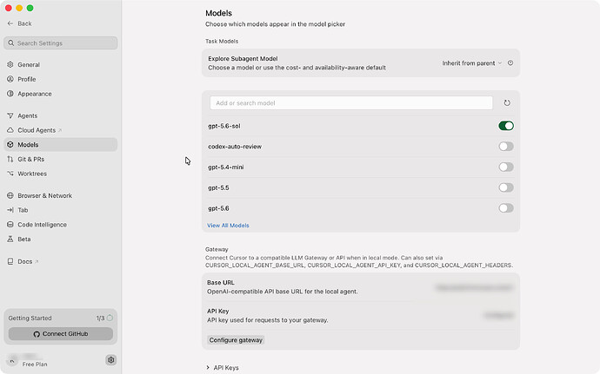
Task: Open Worktrees settings
Action: [x=61, y=174]
